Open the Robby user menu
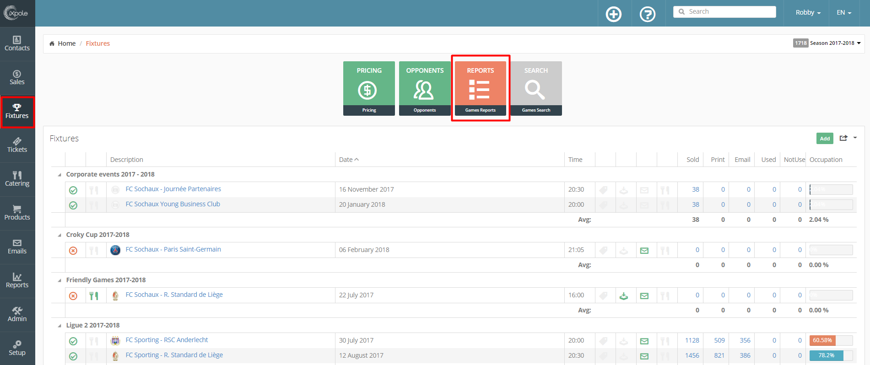Viewport: 870px width, 365px height. point(808,13)
